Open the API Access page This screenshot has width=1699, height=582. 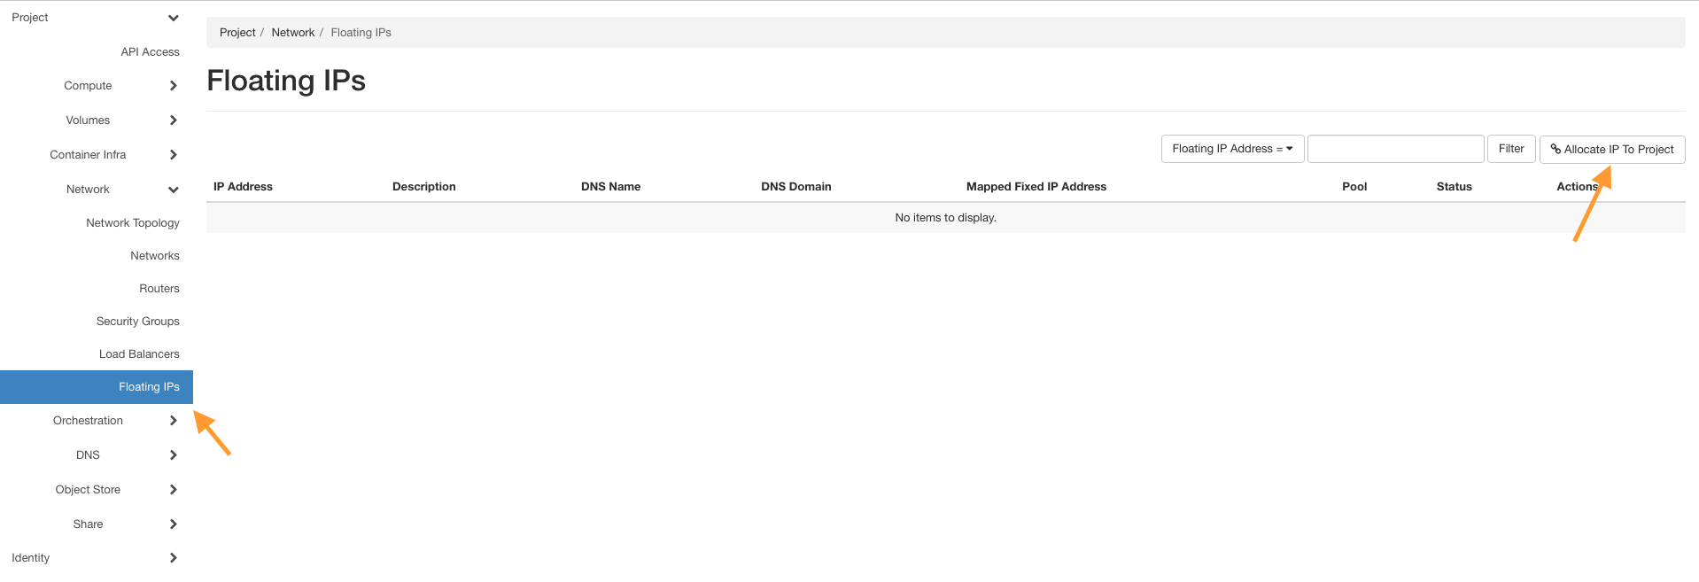(x=150, y=52)
